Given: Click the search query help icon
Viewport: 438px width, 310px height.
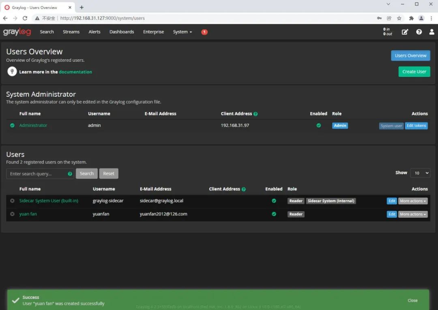Looking at the screenshot, I should (70, 174).
